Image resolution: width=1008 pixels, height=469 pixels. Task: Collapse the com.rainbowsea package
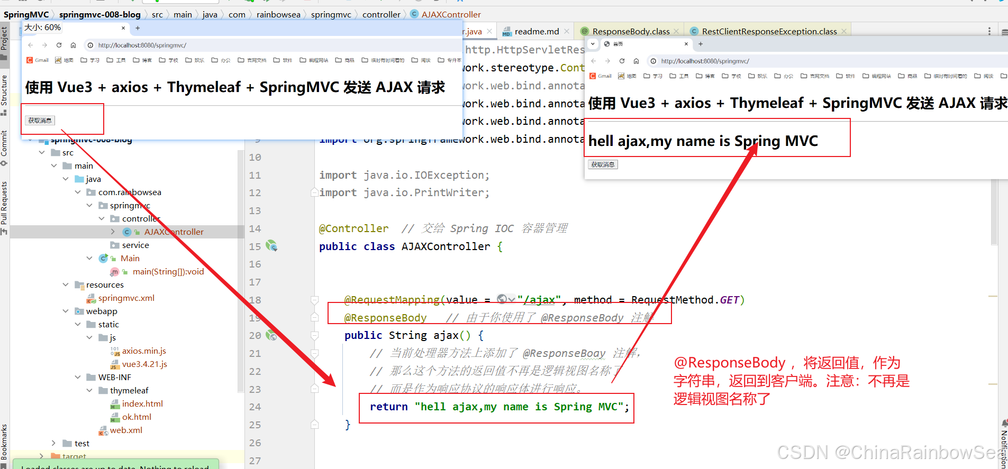[x=78, y=192]
